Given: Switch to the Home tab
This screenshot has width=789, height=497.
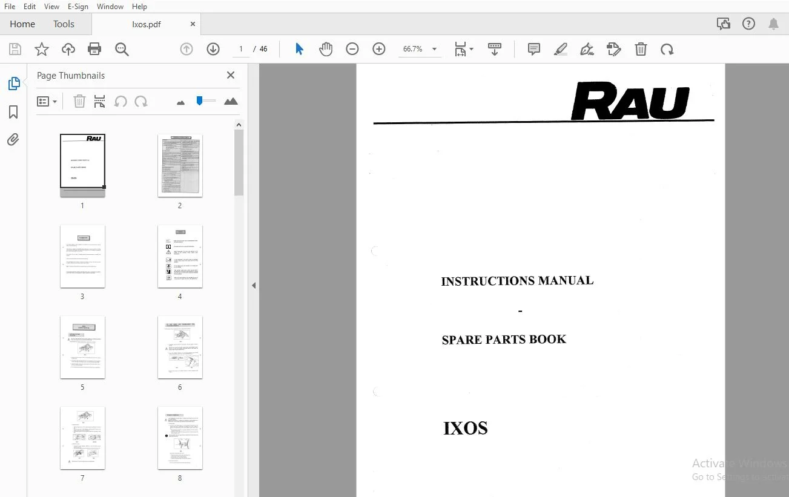Looking at the screenshot, I should click(x=22, y=24).
